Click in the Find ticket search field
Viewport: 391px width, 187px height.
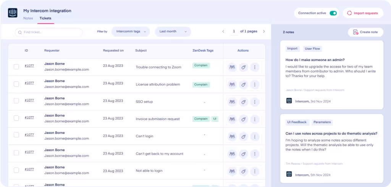(49, 32)
